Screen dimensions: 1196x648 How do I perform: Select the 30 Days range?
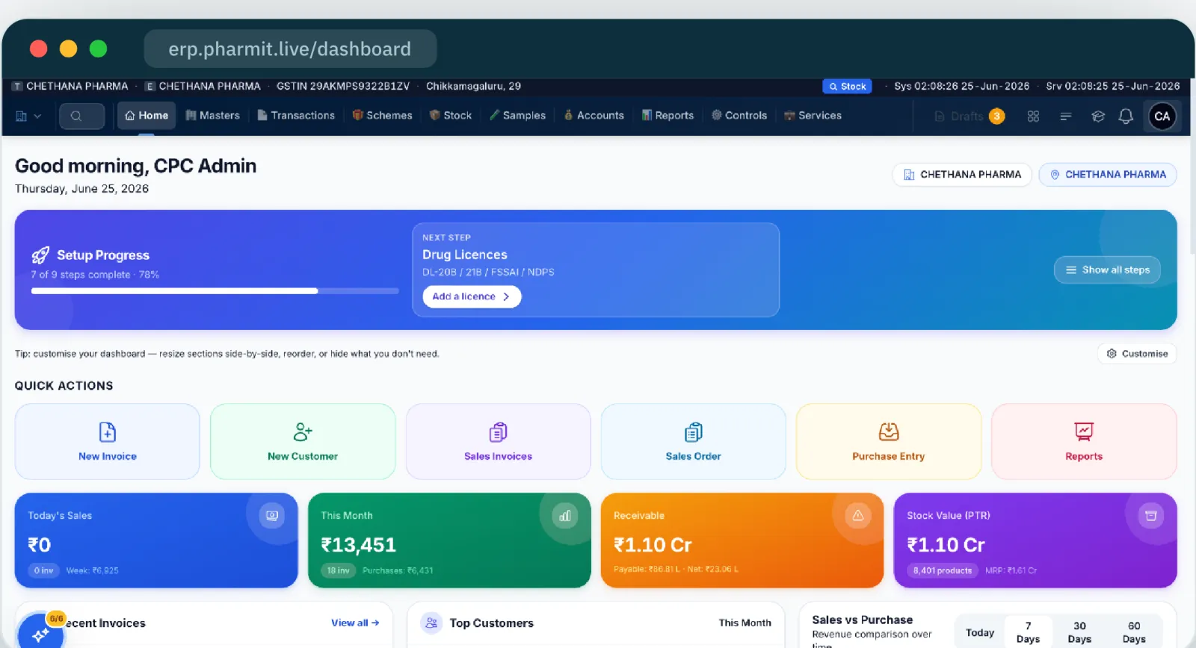(1079, 632)
